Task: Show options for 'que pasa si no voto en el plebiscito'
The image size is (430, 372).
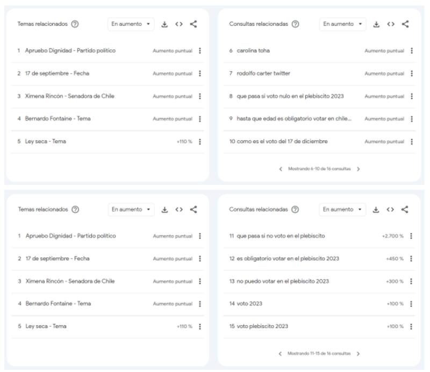Action: (x=411, y=236)
